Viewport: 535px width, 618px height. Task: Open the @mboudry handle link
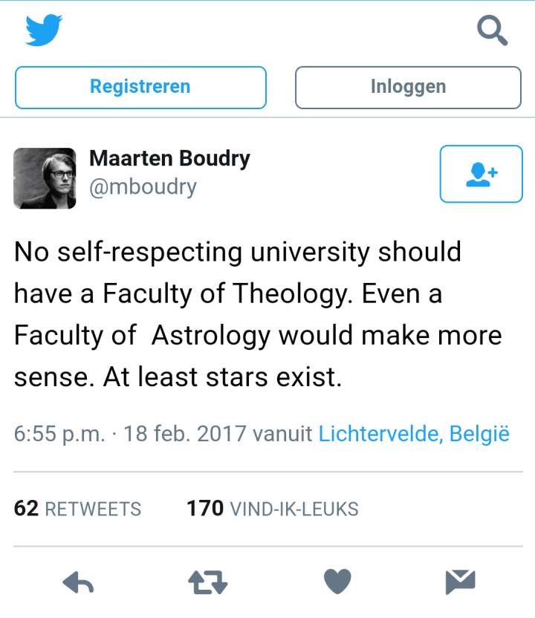143,186
